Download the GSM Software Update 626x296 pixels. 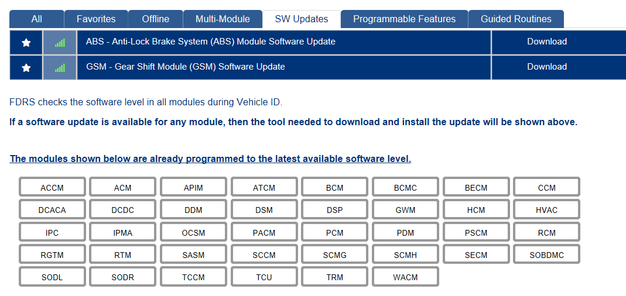pyautogui.click(x=546, y=67)
